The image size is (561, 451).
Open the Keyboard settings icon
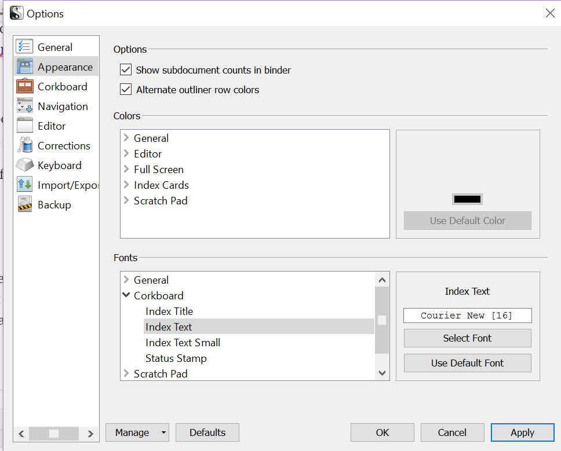(24, 165)
